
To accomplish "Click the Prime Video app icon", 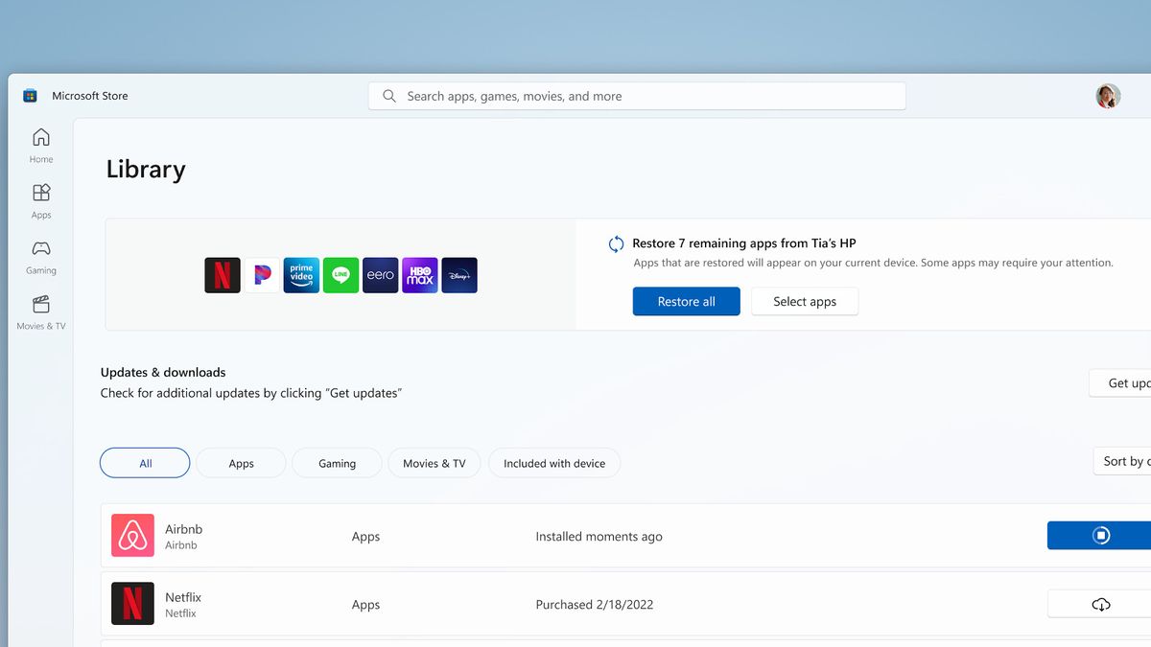I will tap(301, 275).
